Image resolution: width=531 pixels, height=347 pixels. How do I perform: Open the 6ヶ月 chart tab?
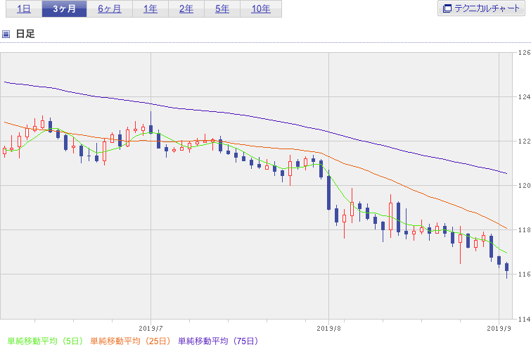110,9
